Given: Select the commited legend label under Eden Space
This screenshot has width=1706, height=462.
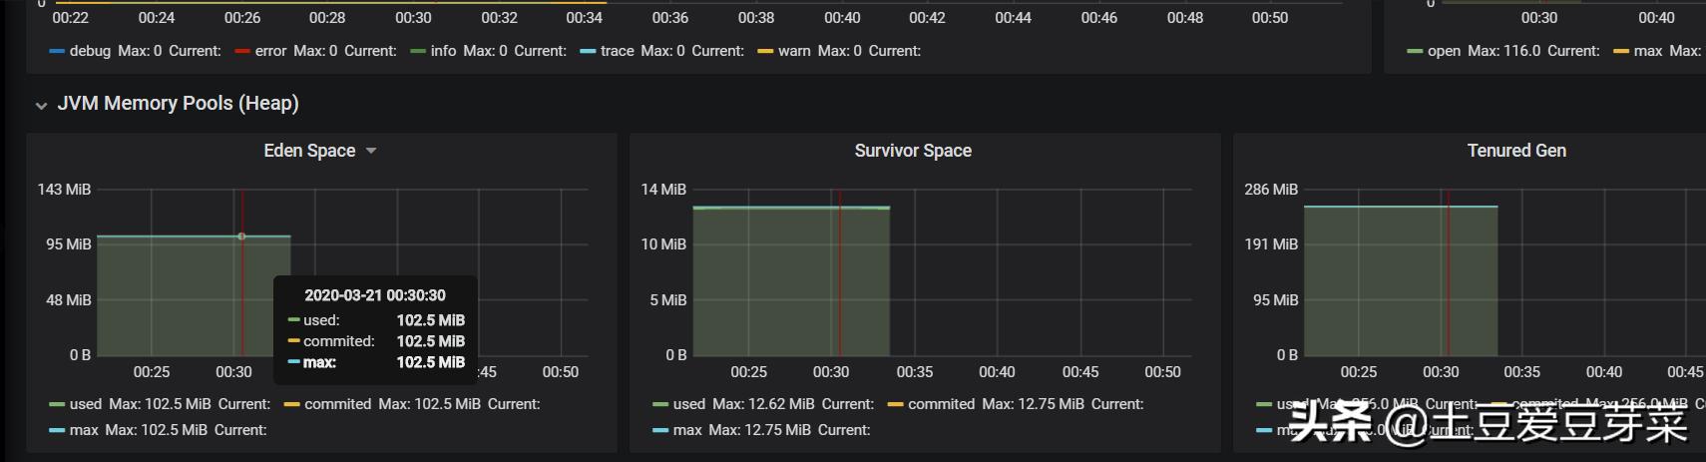Looking at the screenshot, I should pyautogui.click(x=338, y=404).
